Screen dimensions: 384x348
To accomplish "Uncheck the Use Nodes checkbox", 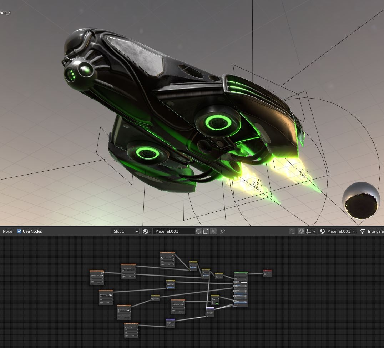I will pyautogui.click(x=19, y=231).
